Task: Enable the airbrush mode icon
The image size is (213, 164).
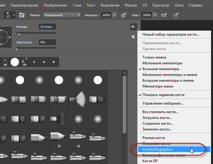Action: coord(164,15)
